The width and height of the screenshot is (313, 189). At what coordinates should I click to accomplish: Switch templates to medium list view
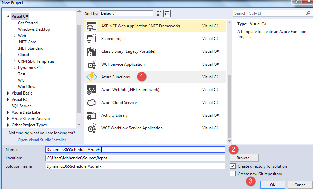(x=167, y=13)
